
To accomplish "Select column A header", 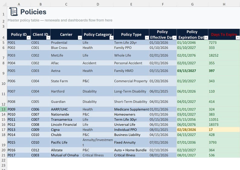I will point(19,4).
